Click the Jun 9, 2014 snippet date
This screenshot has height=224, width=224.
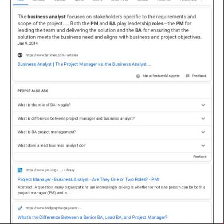27,44
